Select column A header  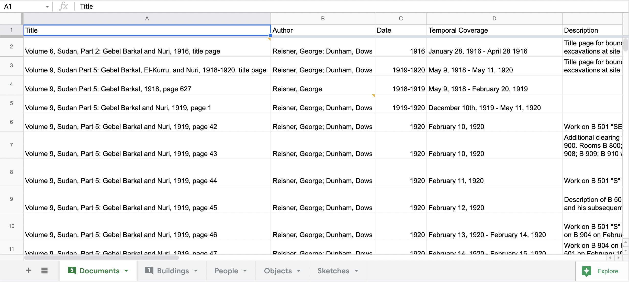147,19
